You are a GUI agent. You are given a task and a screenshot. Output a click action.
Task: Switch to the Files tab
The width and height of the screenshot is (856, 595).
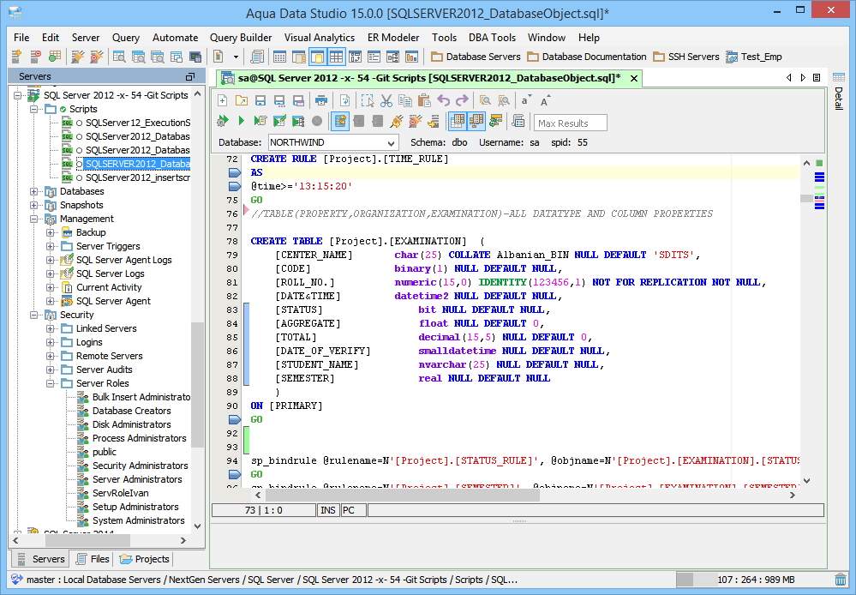[x=93, y=559]
